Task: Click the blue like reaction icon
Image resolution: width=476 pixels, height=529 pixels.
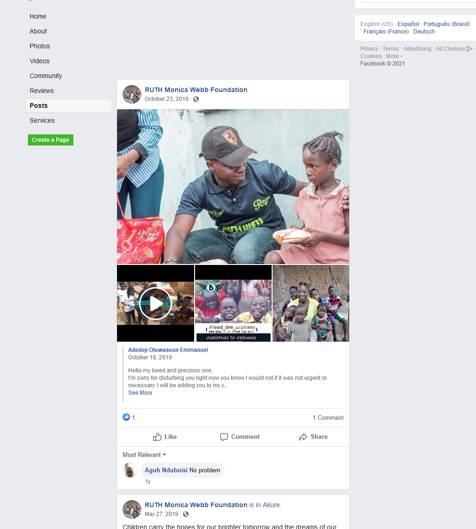Action: click(126, 417)
